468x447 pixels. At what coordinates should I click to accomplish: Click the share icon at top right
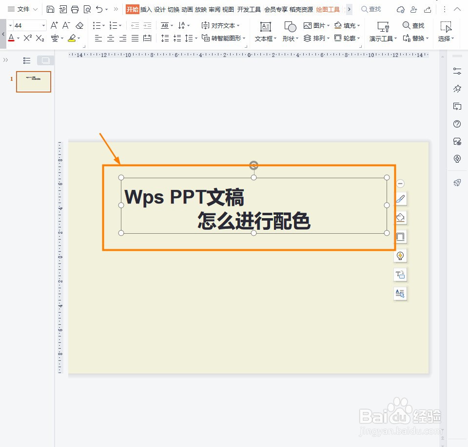point(428,10)
